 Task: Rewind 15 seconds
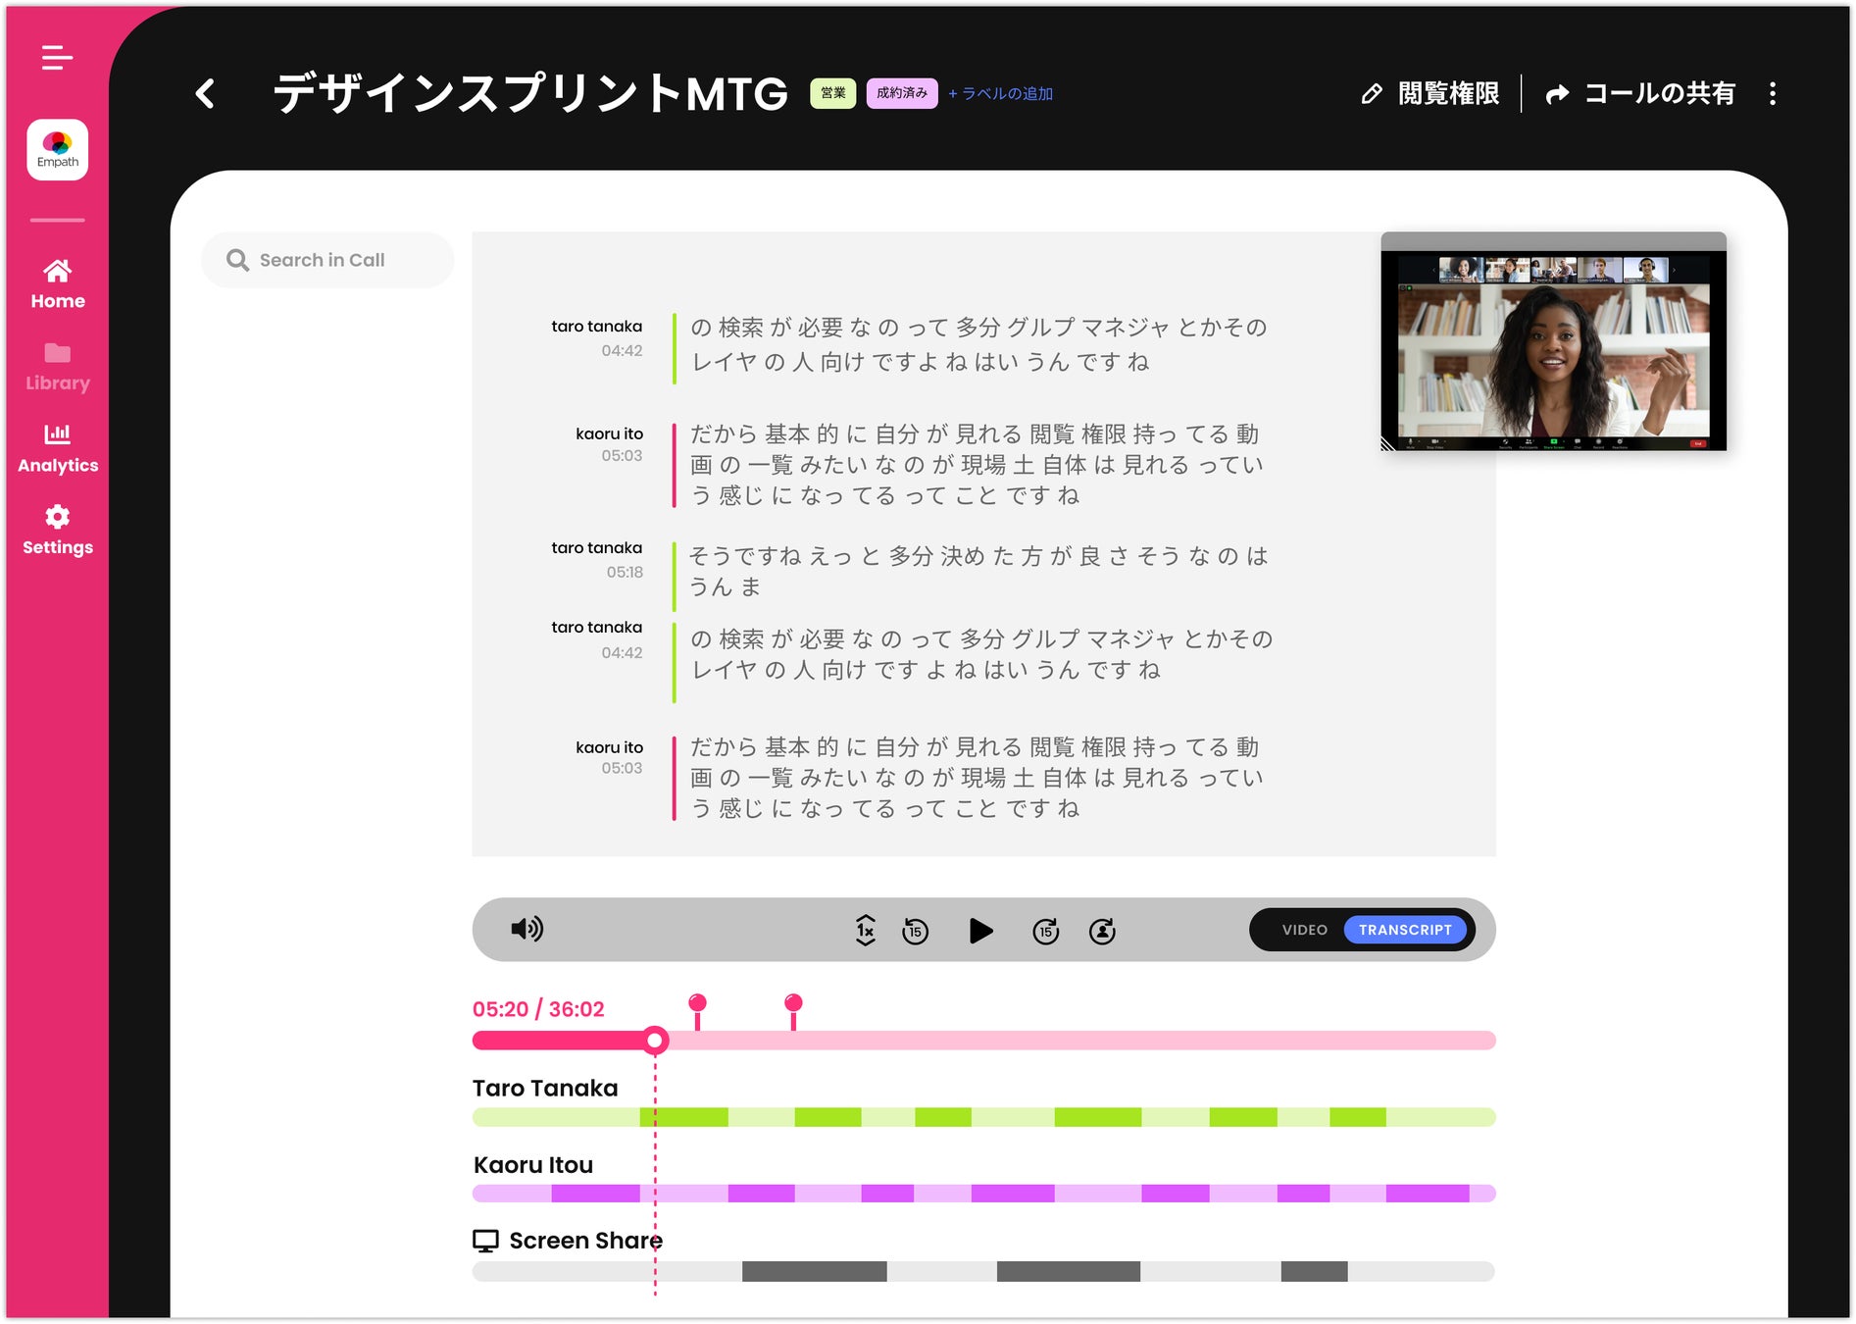click(915, 931)
